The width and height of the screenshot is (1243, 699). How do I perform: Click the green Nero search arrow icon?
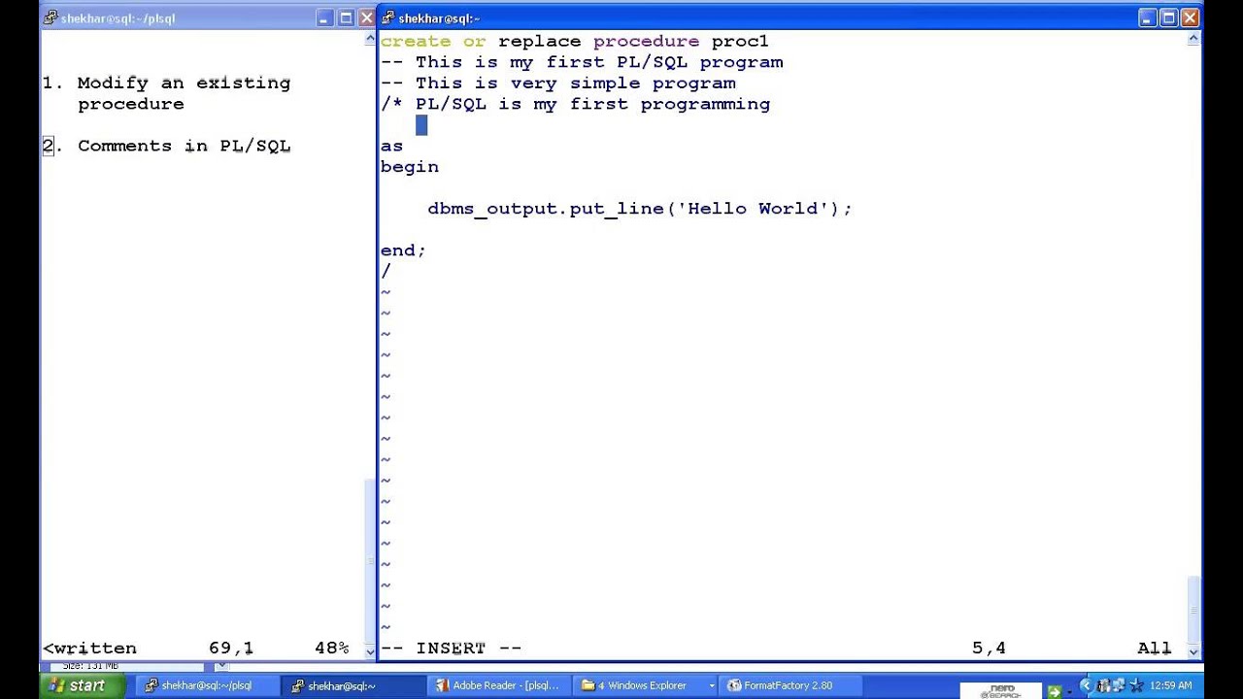point(1055,692)
